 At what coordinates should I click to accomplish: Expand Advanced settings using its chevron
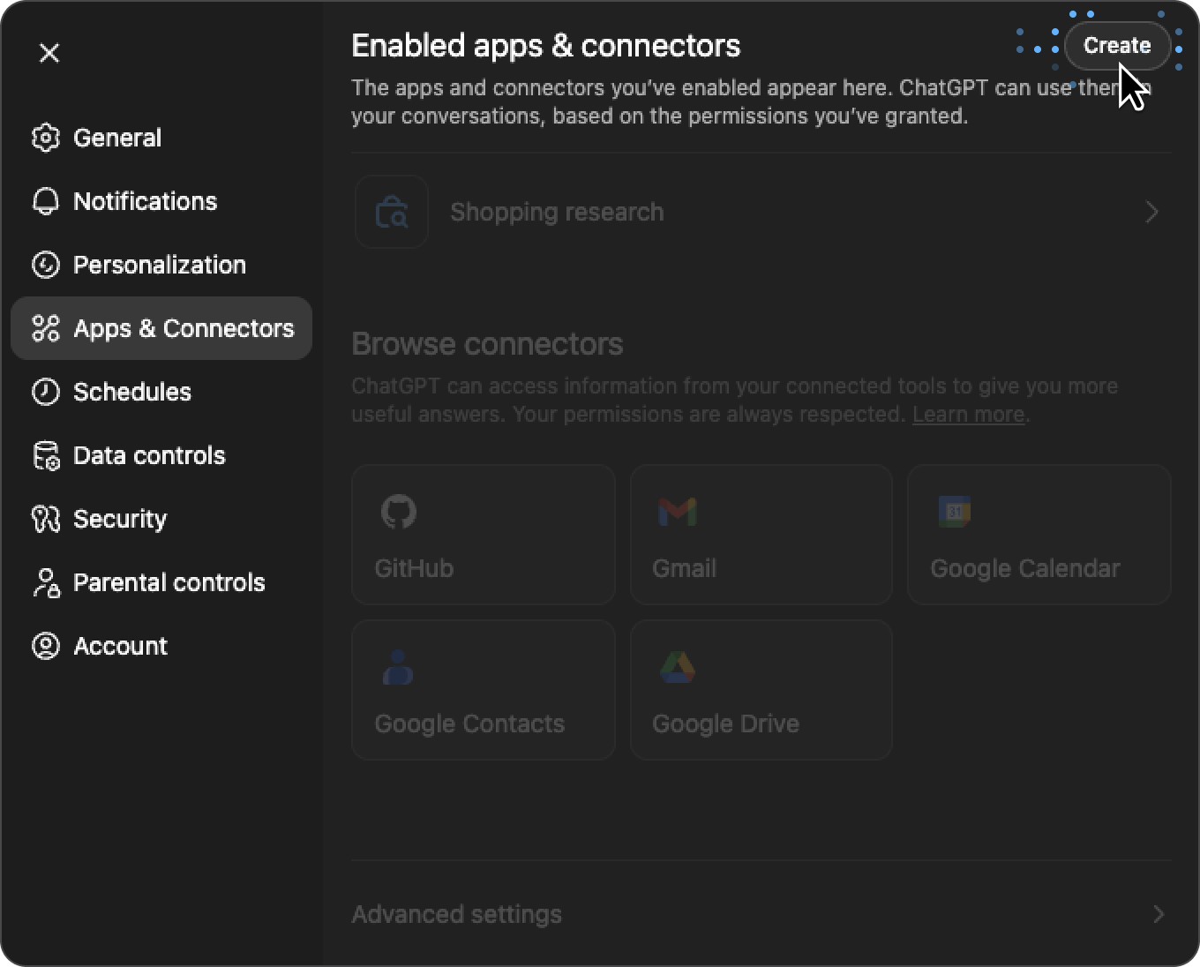click(1157, 915)
